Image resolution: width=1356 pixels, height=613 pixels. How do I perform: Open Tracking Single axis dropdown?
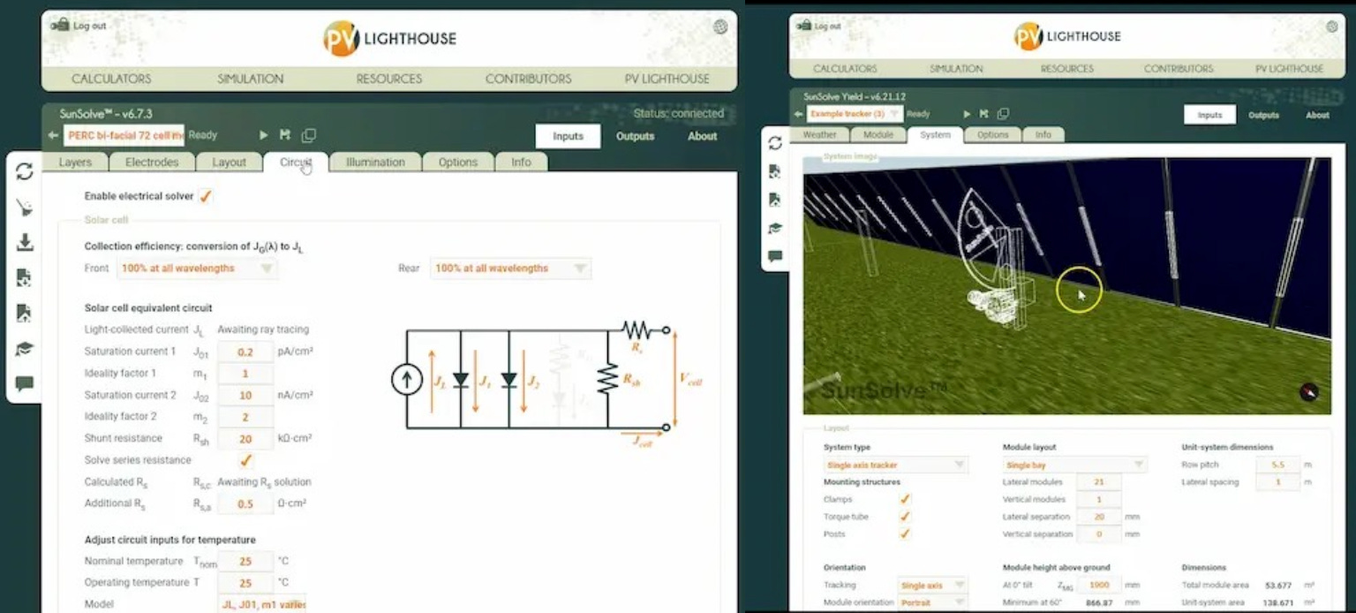[932, 585]
